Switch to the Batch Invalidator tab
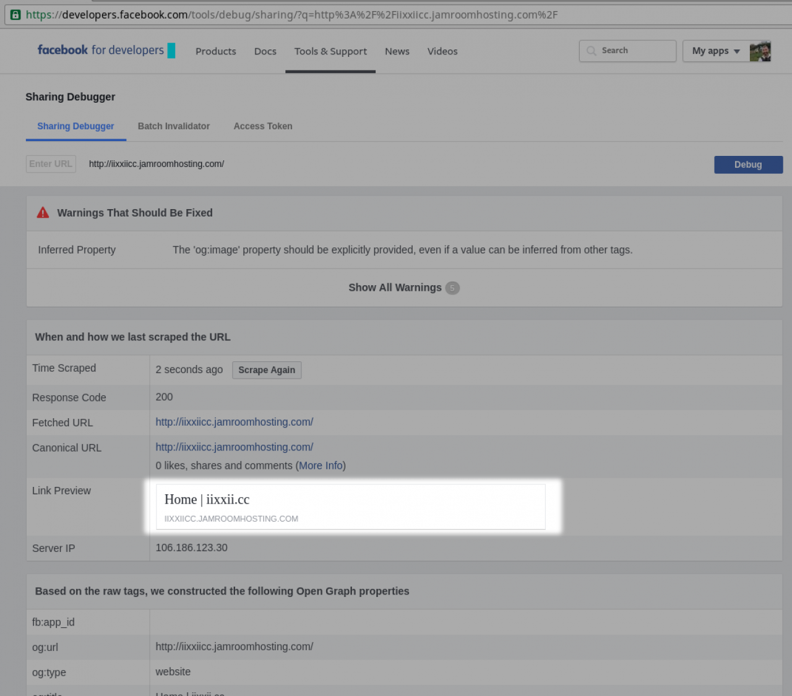 point(174,126)
